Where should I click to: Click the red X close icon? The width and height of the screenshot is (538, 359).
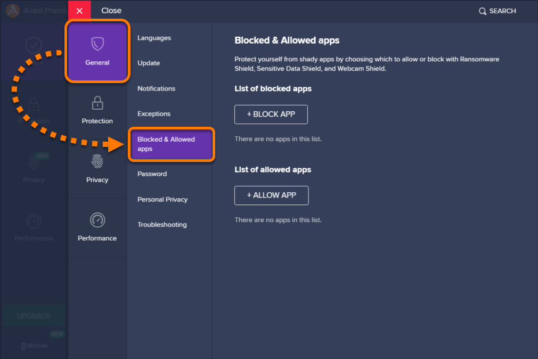[x=79, y=11]
